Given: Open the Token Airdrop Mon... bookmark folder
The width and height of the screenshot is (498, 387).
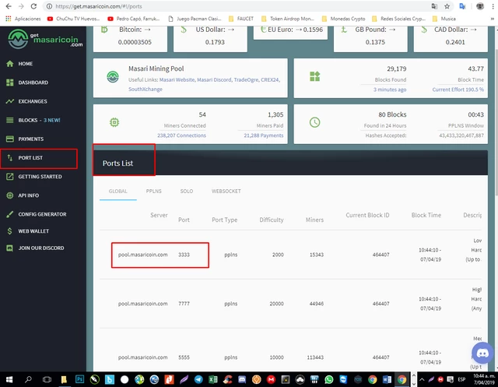Looking at the screenshot, I should pyautogui.click(x=287, y=19).
